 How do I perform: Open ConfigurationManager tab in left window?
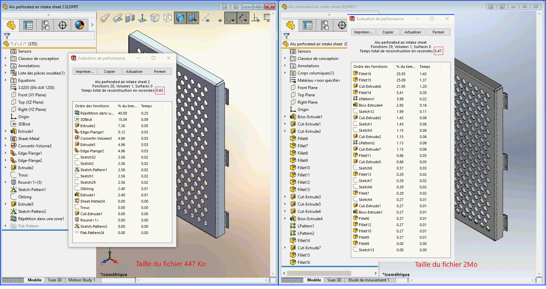45,25
